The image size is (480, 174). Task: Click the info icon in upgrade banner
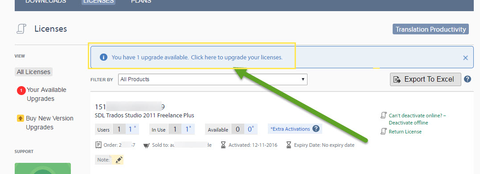click(x=104, y=57)
